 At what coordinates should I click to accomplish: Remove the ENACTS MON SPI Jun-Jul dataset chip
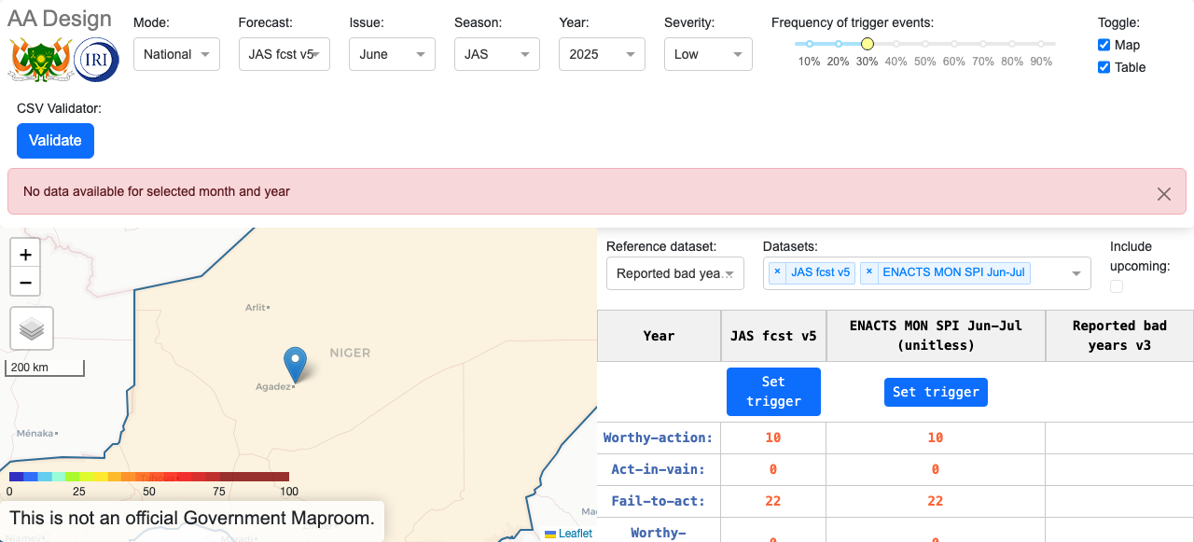coord(868,272)
